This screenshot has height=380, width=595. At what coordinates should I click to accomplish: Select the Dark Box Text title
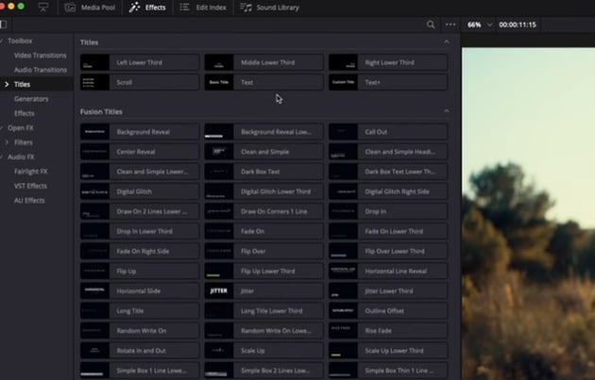pyautogui.click(x=263, y=172)
